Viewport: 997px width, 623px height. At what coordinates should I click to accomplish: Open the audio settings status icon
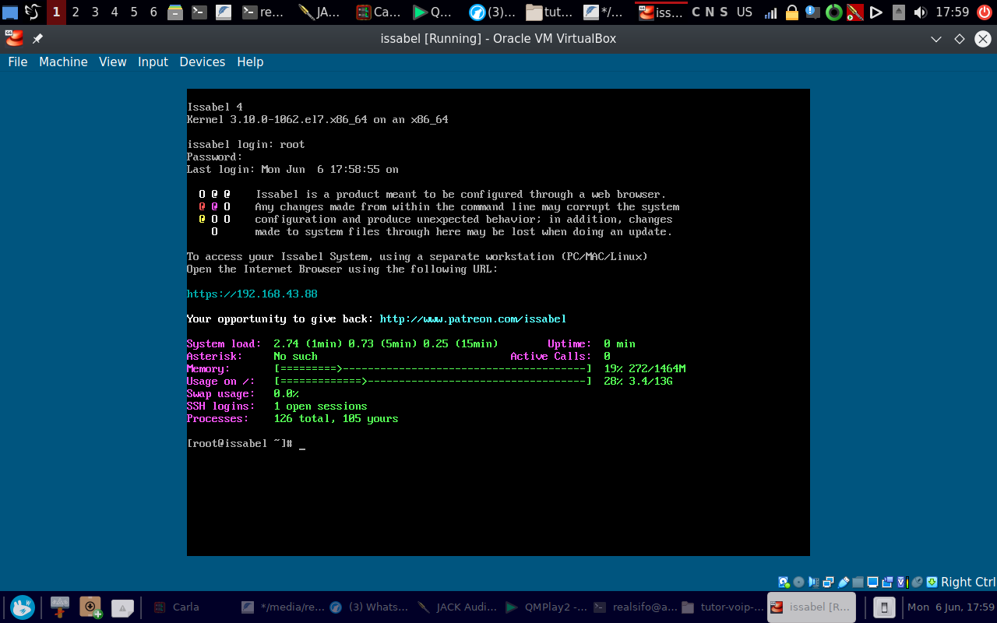pyautogui.click(x=814, y=582)
